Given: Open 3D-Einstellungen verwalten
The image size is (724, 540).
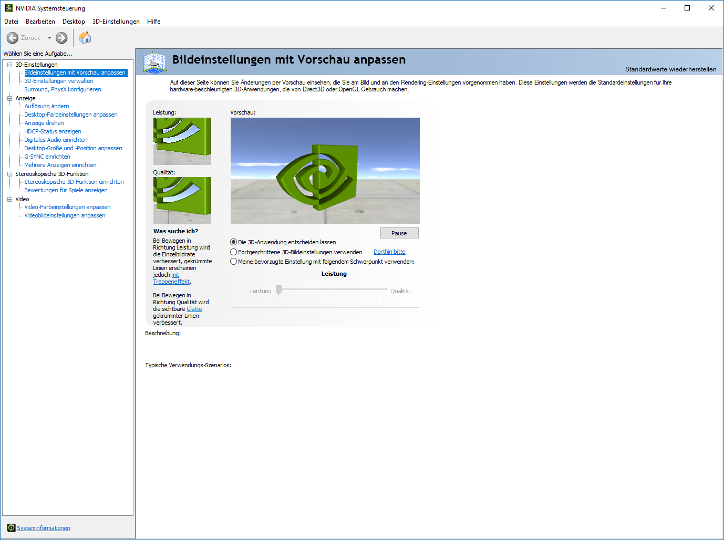Looking at the screenshot, I should [59, 81].
